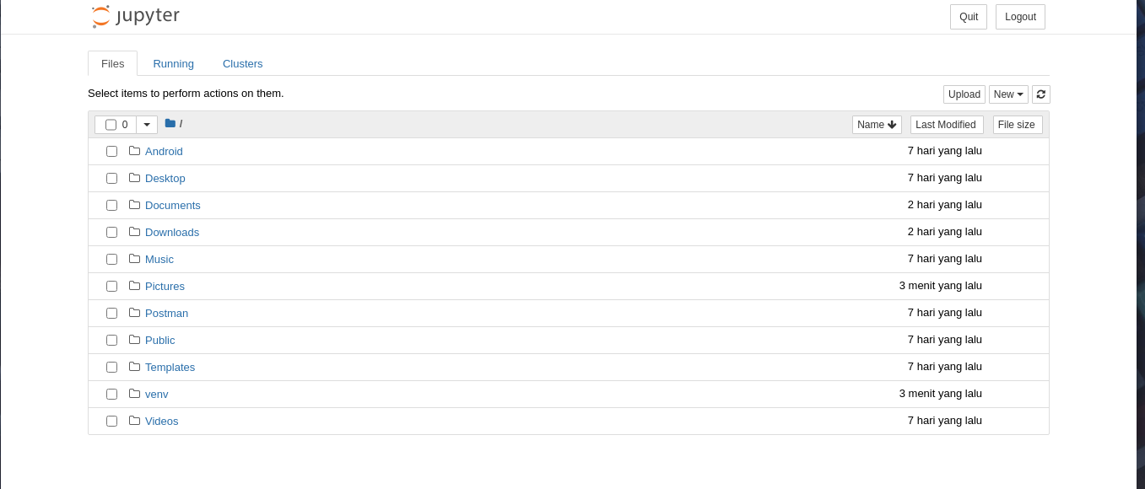The height and width of the screenshot is (489, 1145).
Task: Open the New dropdown menu
Action: [1008, 94]
